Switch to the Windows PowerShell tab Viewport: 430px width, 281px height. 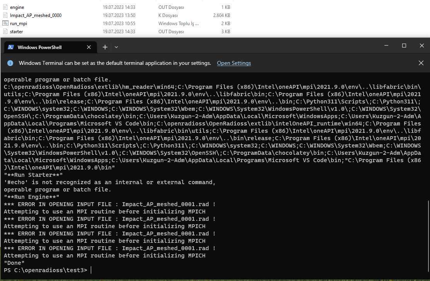click(x=41, y=47)
